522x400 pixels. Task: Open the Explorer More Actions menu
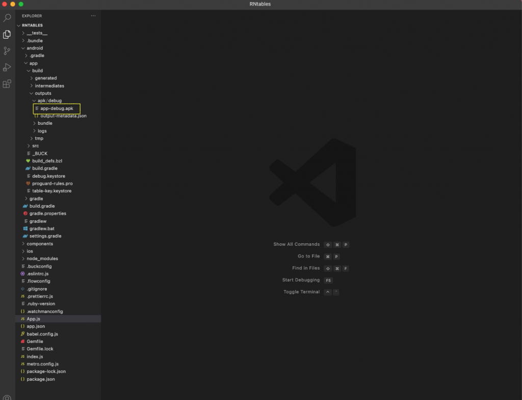click(93, 16)
